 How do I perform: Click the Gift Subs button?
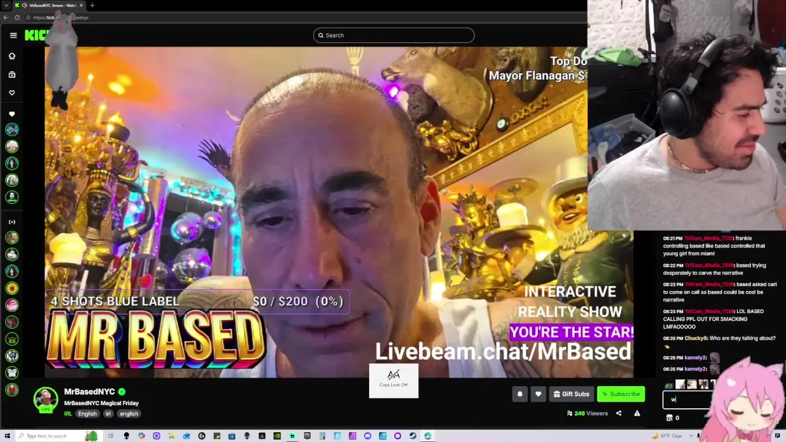[571, 394]
